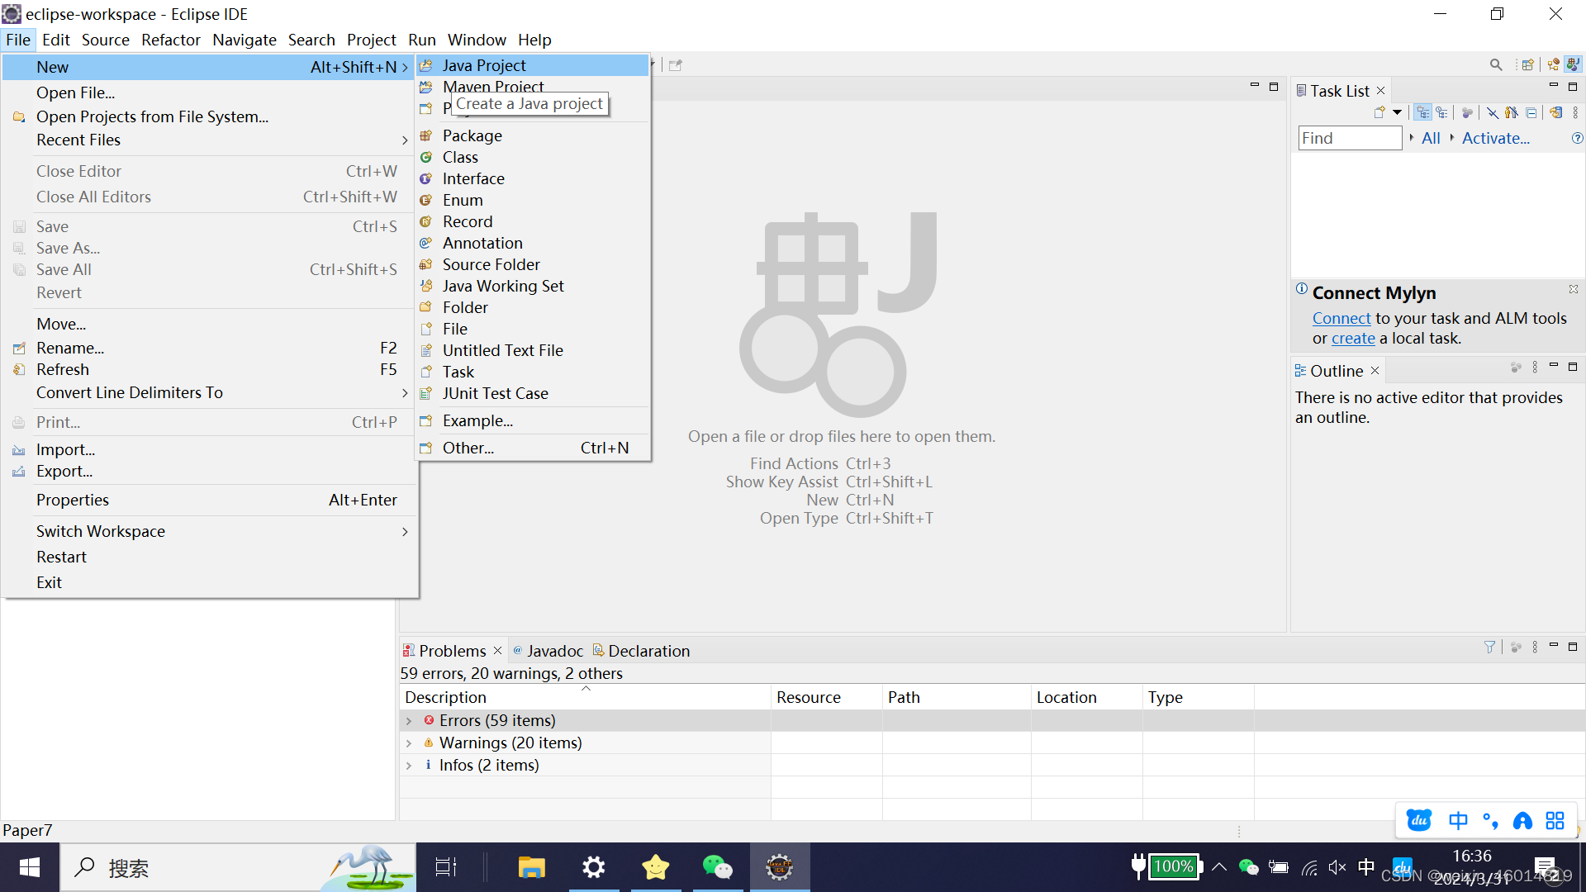Toggle the Java perspective button
This screenshot has height=892, width=1586.
1574,64
